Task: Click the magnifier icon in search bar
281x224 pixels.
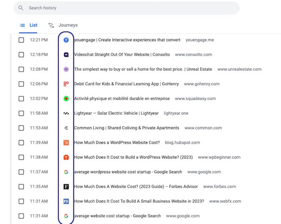Action: tap(21, 8)
